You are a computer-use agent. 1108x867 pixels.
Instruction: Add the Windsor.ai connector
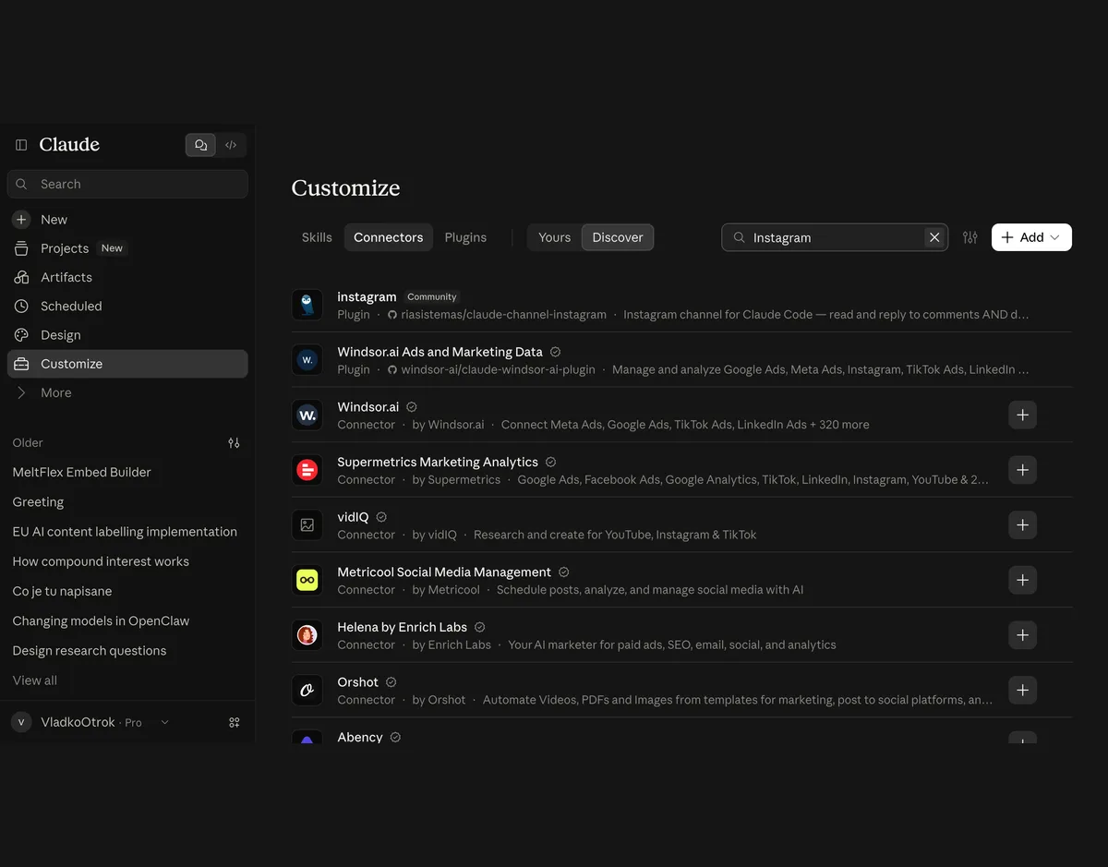tap(1022, 415)
